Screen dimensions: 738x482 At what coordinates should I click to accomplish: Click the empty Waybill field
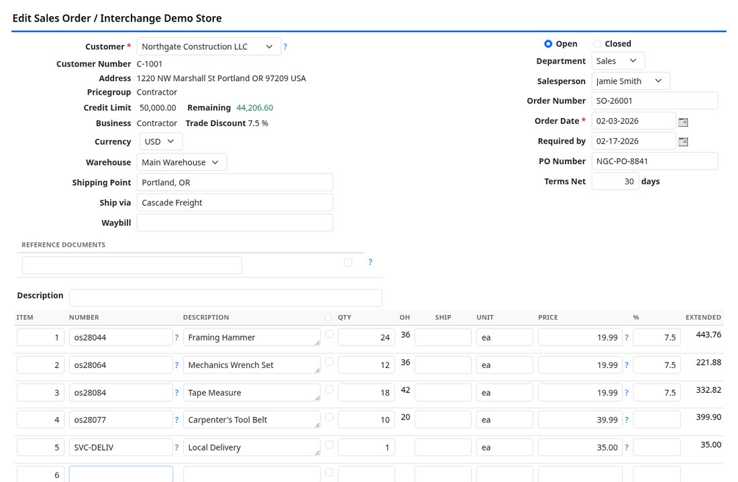(x=235, y=223)
